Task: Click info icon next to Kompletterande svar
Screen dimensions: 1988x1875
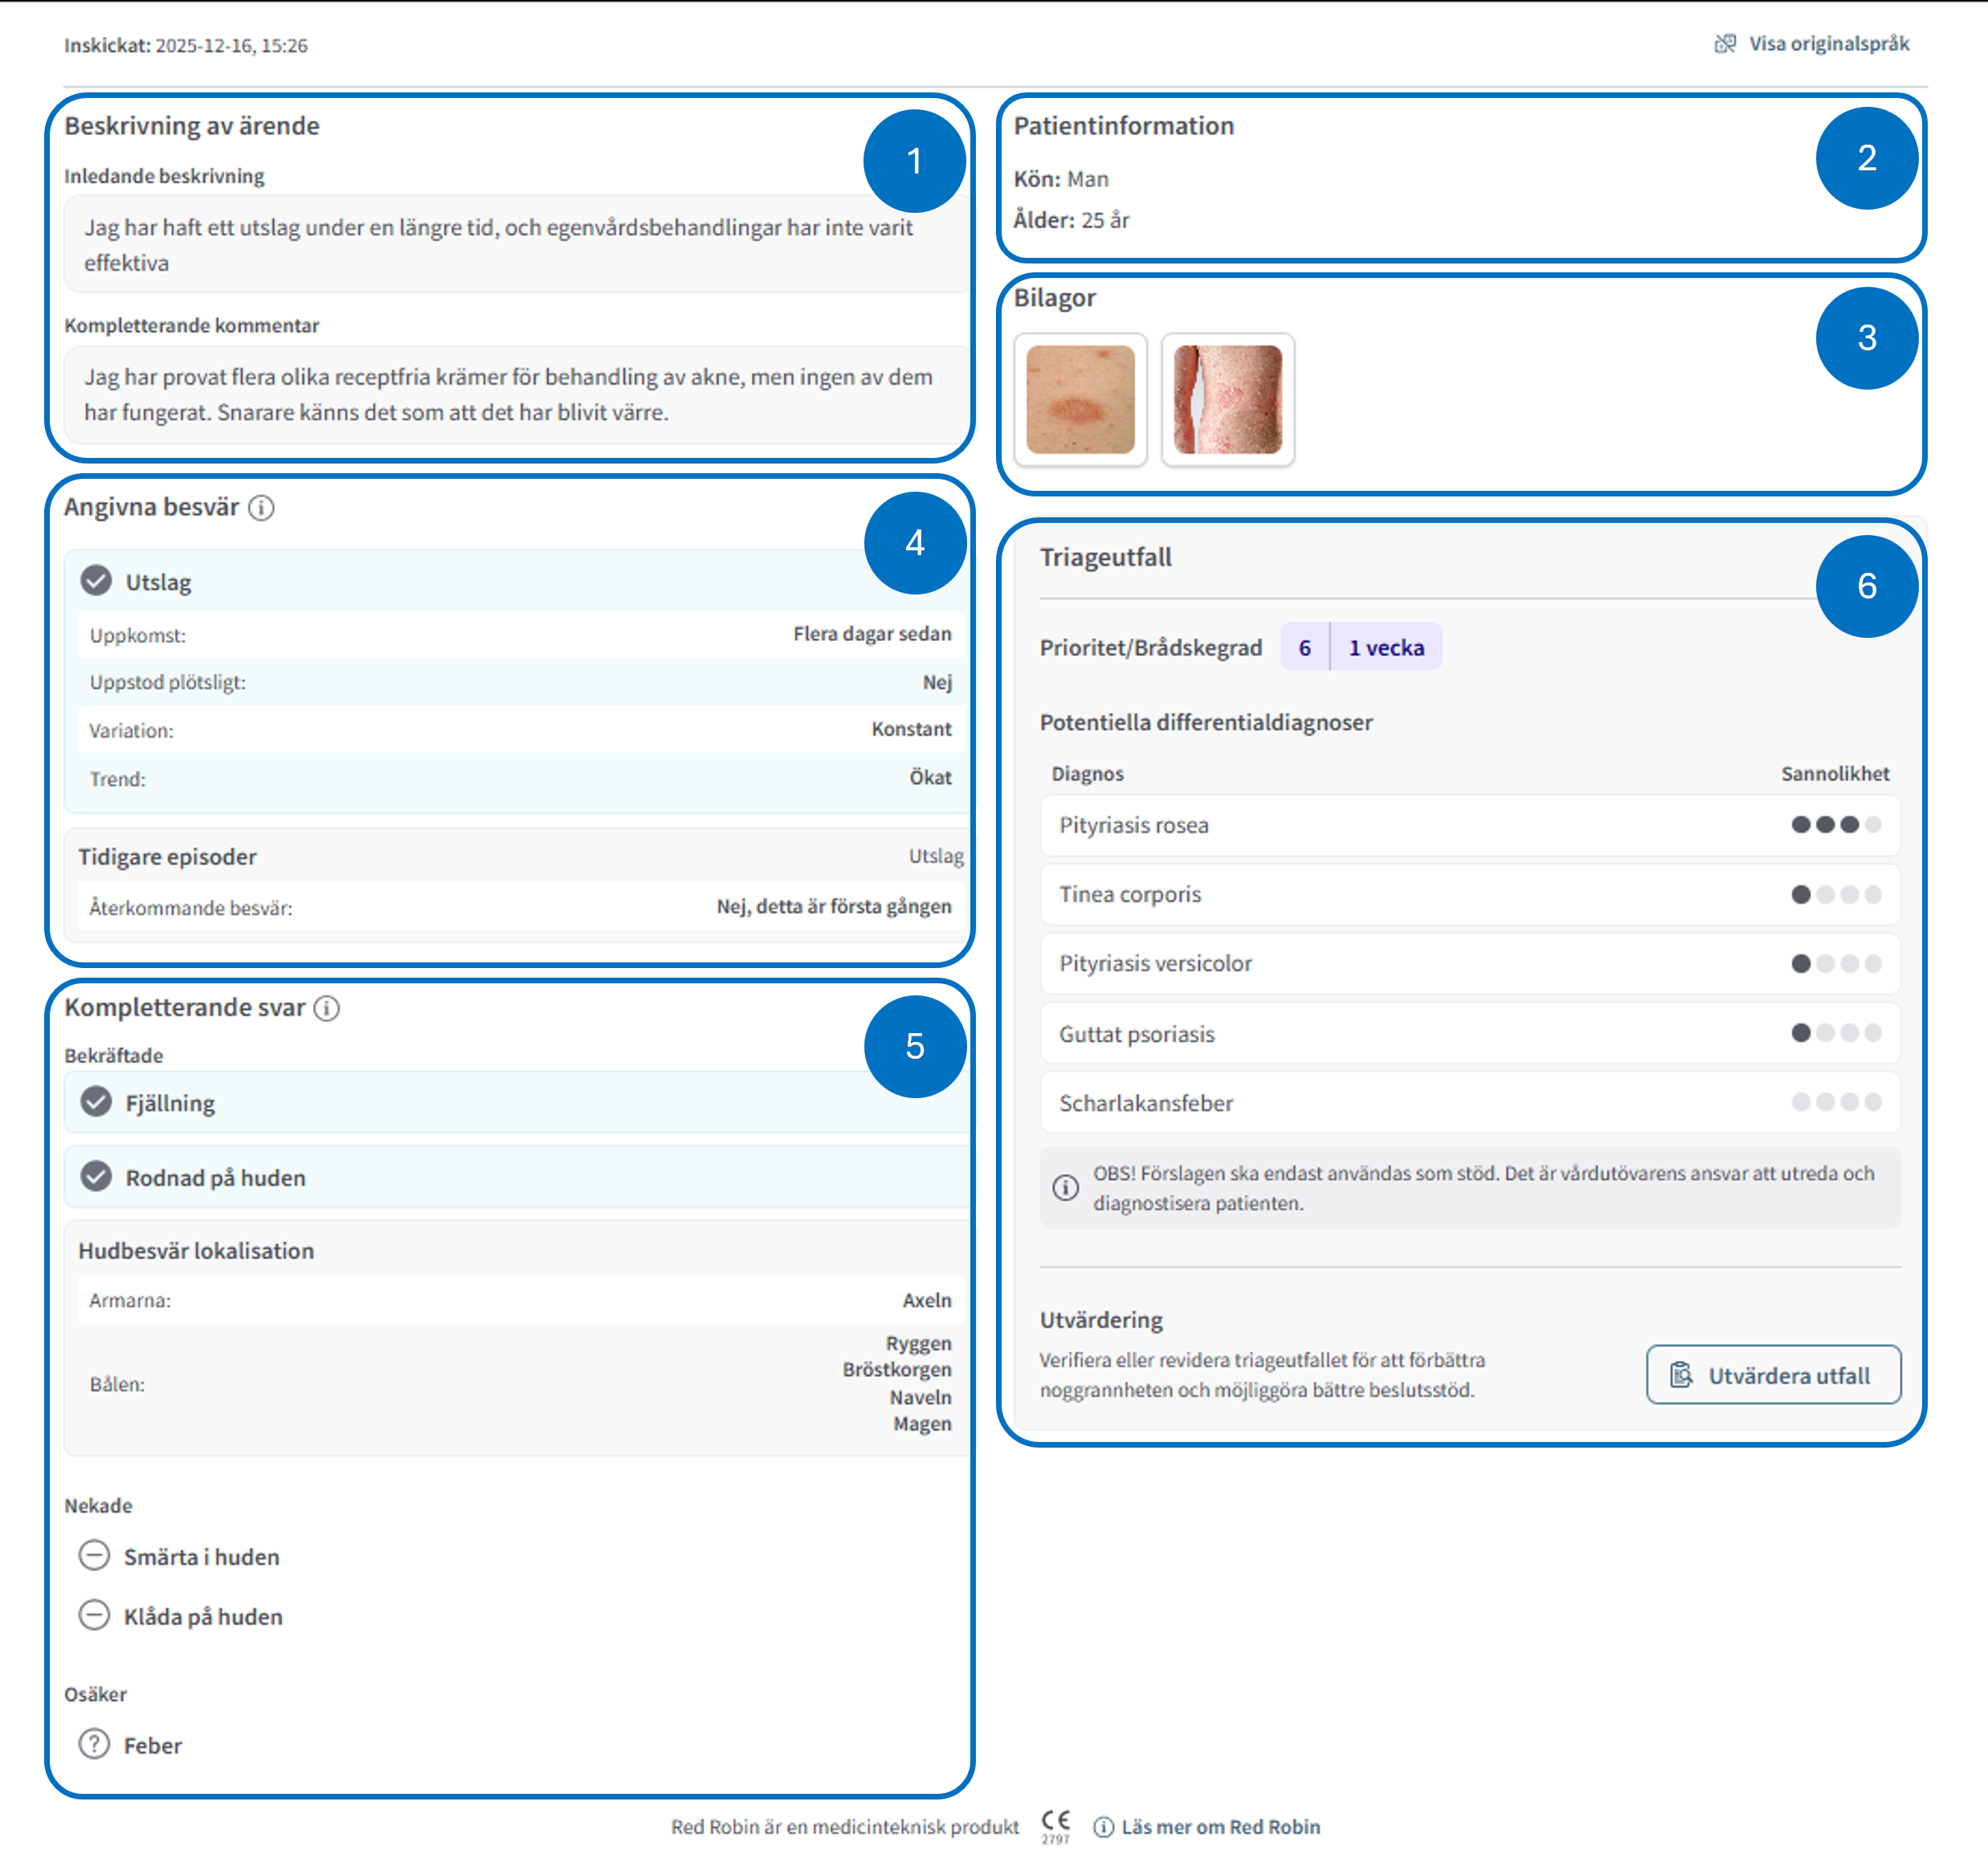Action: [327, 1008]
